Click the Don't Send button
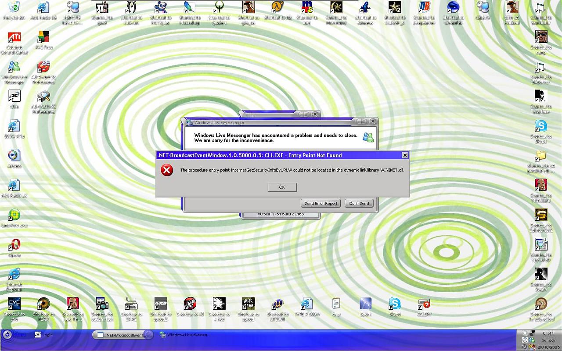562x351 pixels. (359, 203)
